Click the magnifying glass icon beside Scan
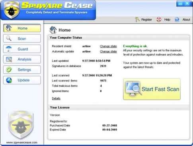 9,39
